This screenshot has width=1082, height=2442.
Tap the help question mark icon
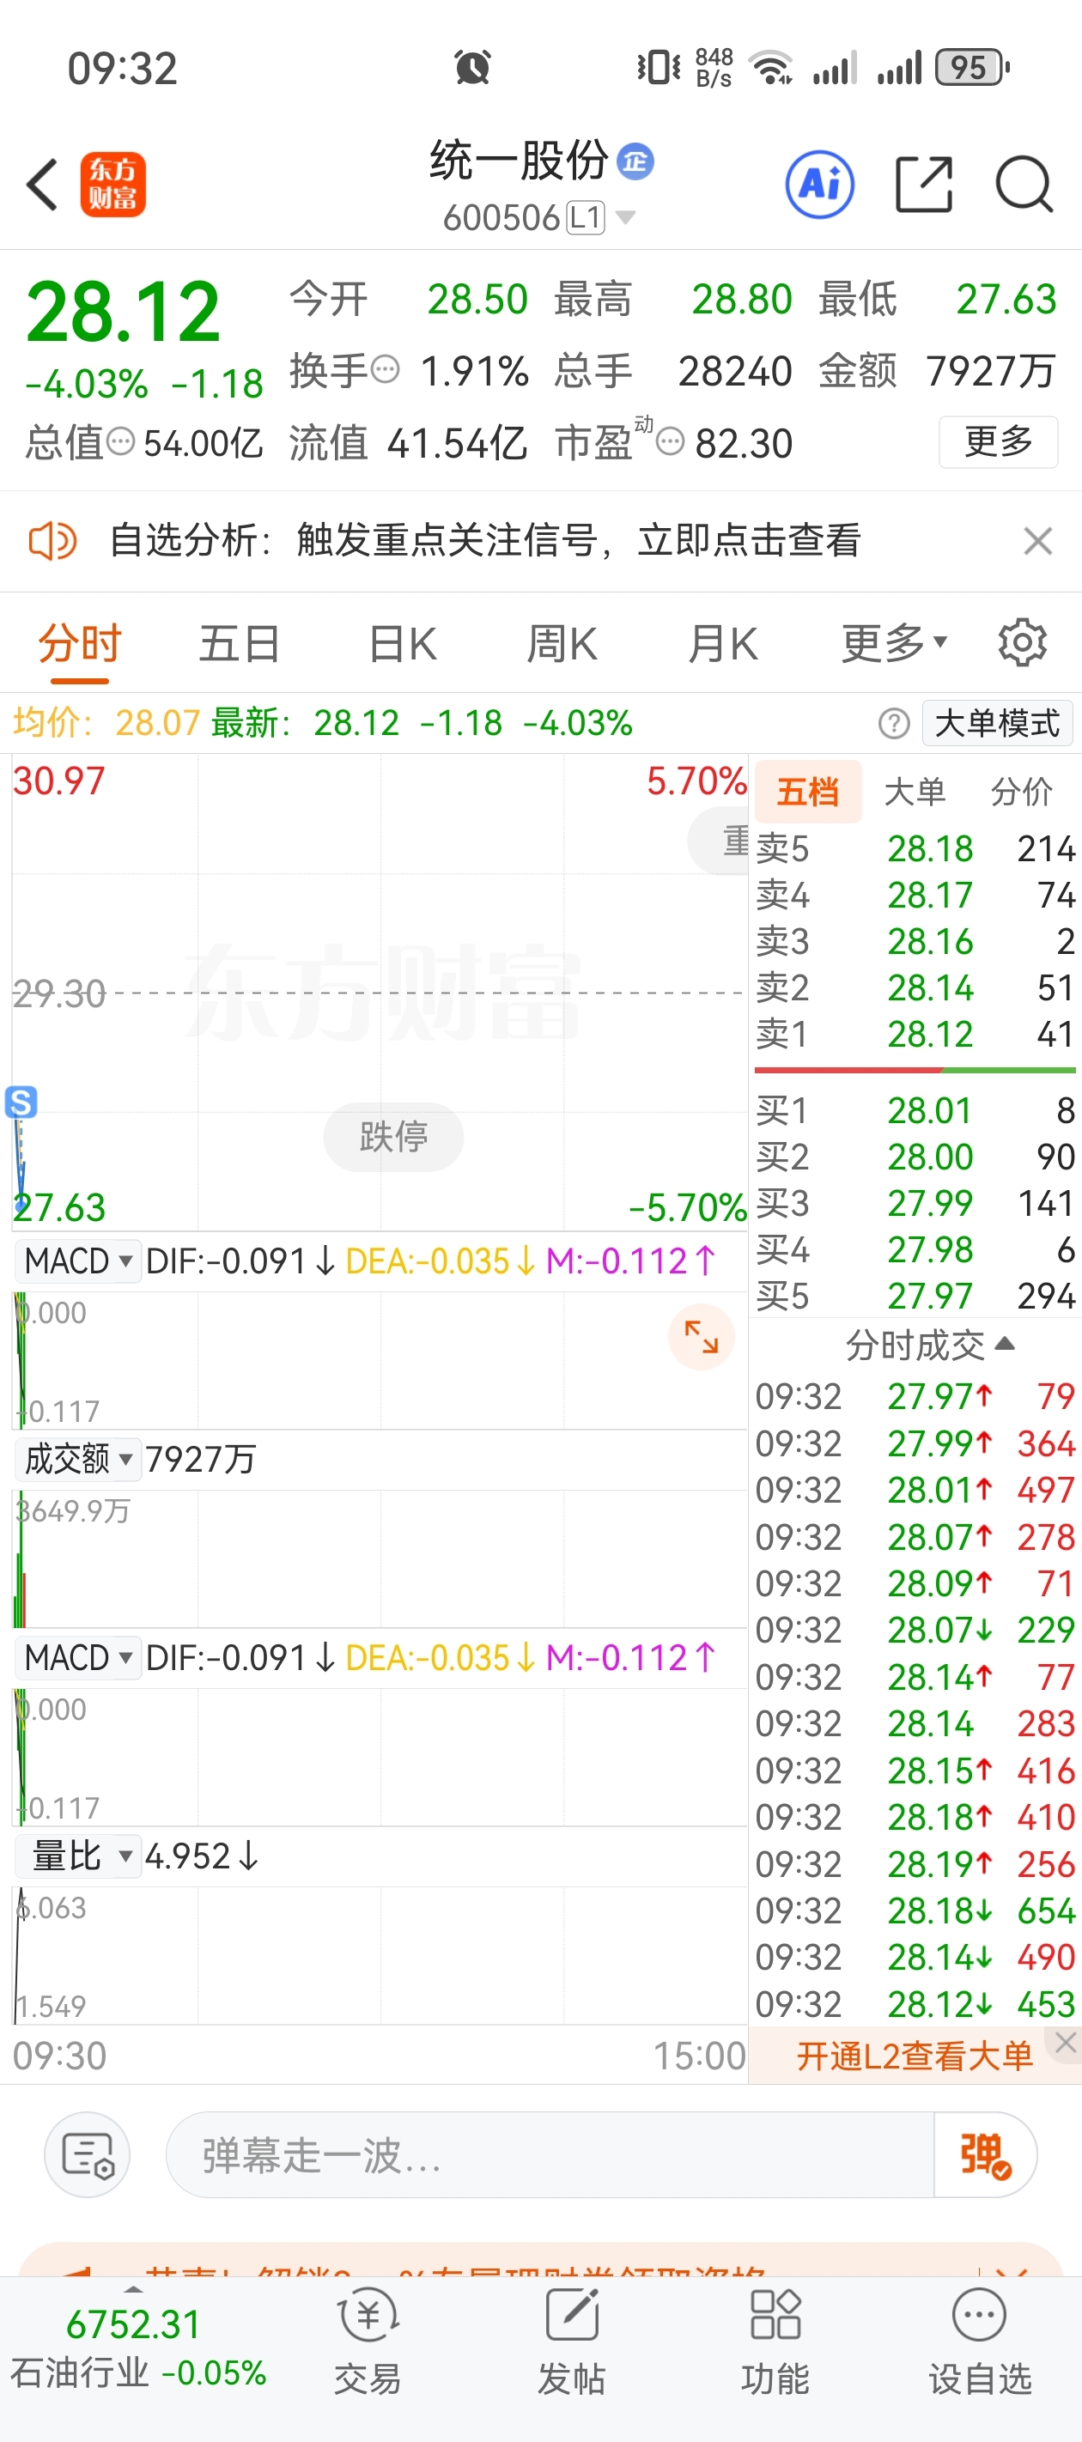click(893, 723)
